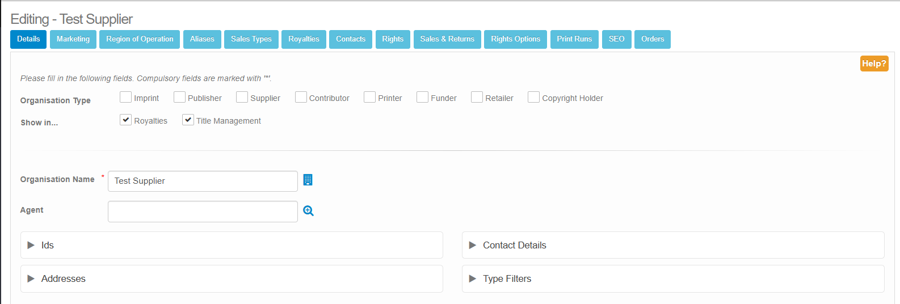Open the orange Help? button
900x304 pixels.
click(x=874, y=64)
